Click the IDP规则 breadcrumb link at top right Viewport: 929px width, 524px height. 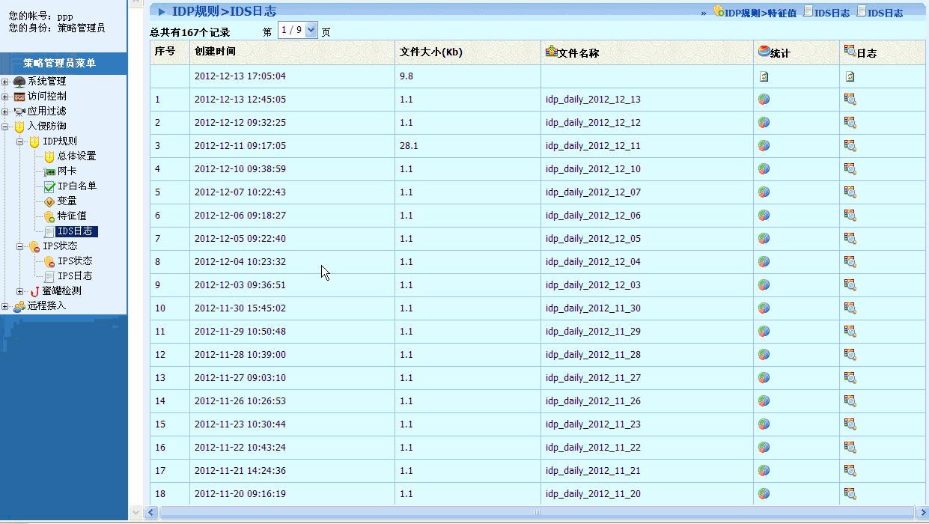click(741, 13)
